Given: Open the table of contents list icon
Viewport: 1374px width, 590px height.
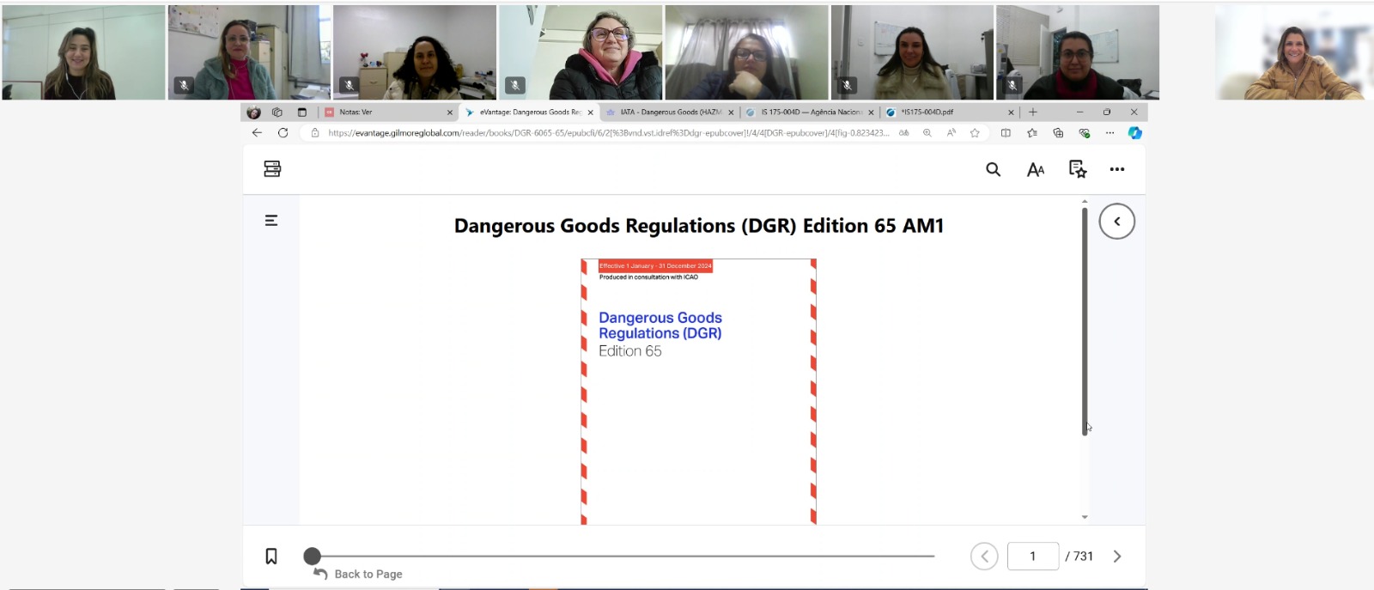Looking at the screenshot, I should click(271, 221).
